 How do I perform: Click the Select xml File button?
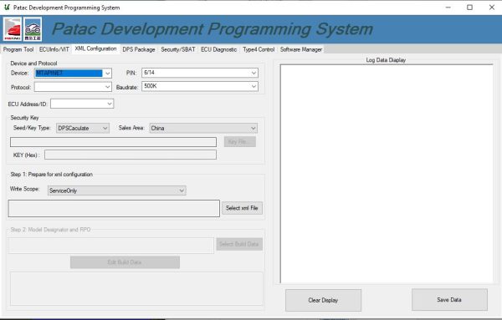click(242, 208)
